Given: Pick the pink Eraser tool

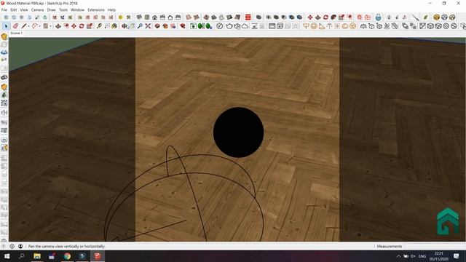Looking at the screenshot, I should 15,26.
